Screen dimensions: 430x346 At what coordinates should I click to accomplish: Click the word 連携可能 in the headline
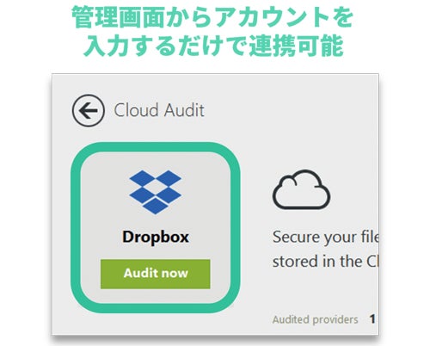pos(297,46)
